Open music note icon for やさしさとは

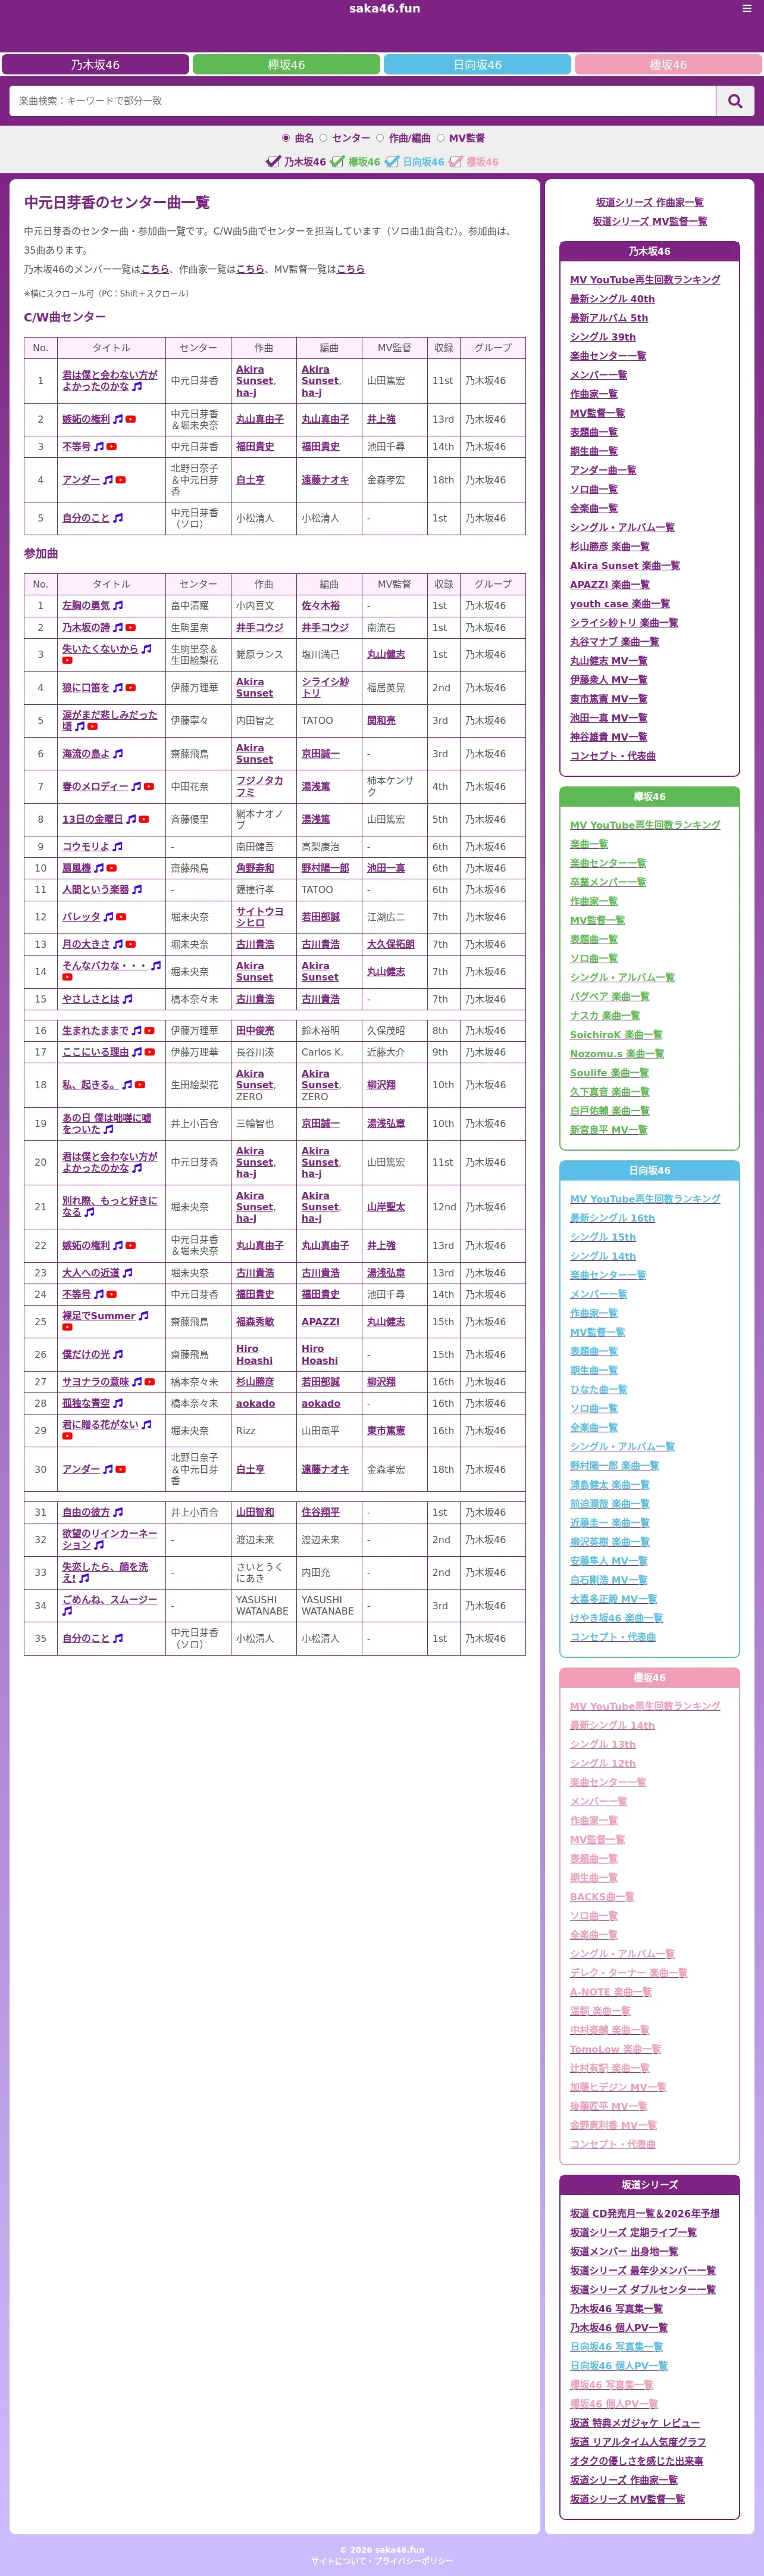click(x=127, y=999)
